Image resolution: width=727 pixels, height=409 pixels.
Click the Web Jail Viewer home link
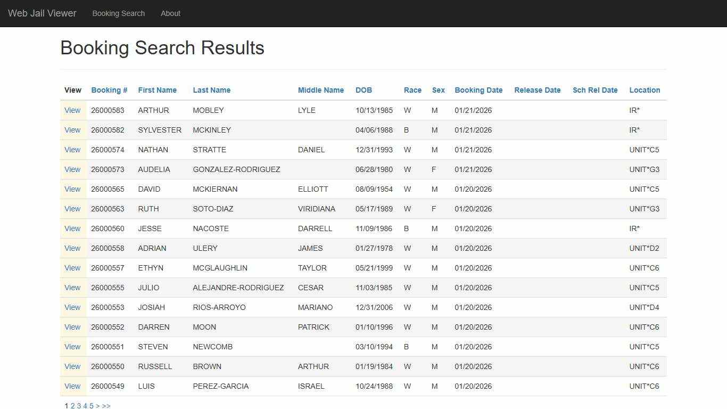[x=42, y=13]
